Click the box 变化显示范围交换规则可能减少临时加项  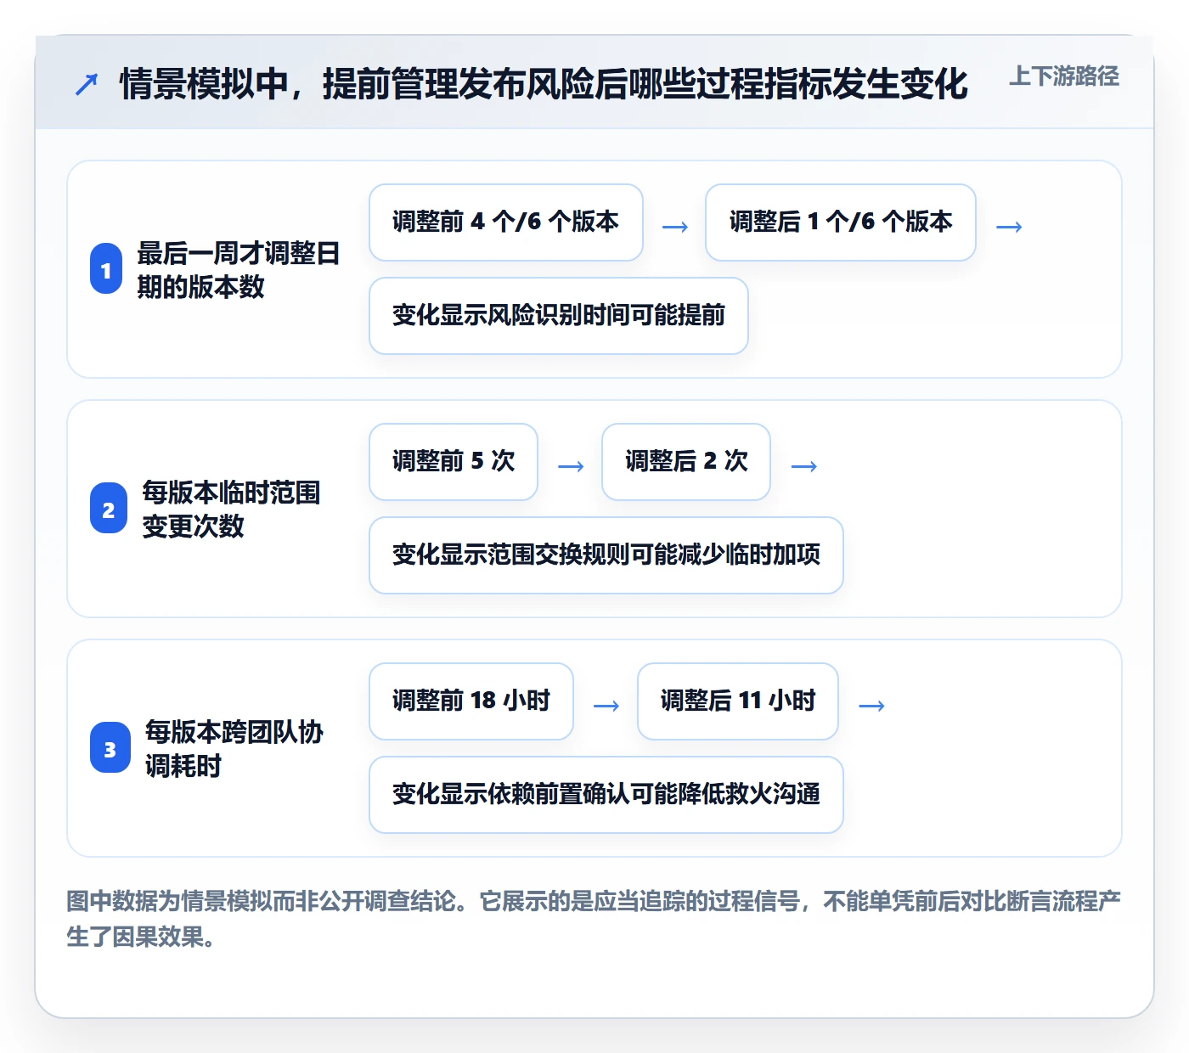click(606, 555)
